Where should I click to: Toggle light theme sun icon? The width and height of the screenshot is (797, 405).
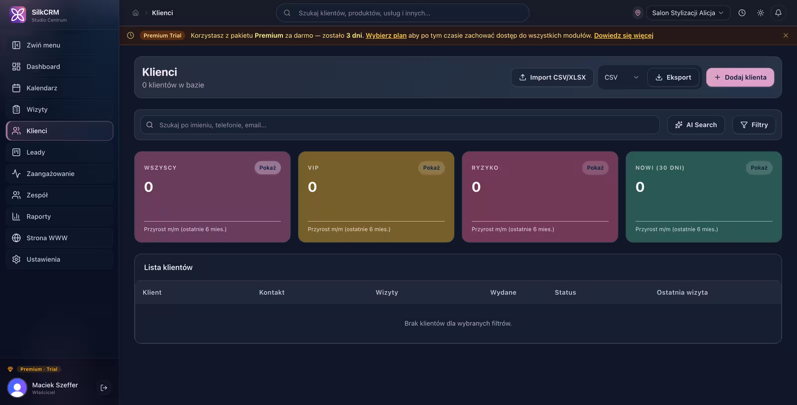(x=760, y=13)
